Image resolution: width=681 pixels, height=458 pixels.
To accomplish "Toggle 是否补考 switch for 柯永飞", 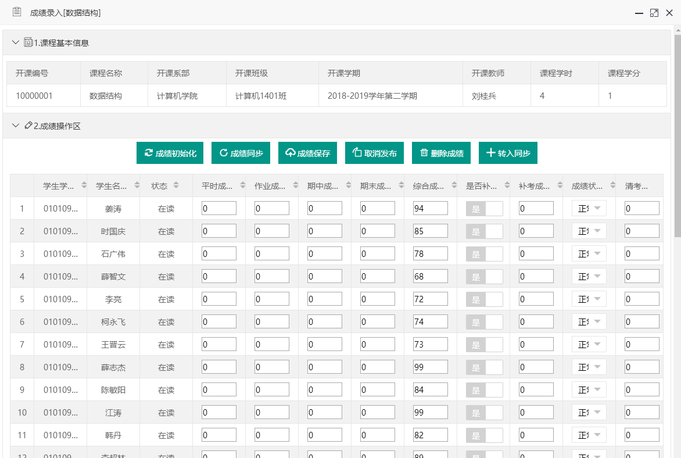I will 484,321.
